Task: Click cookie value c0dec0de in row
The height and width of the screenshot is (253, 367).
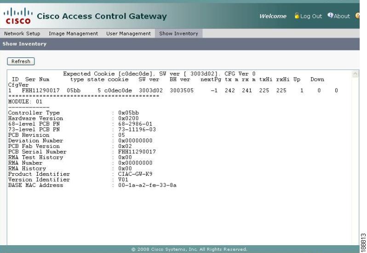Action: [118, 90]
